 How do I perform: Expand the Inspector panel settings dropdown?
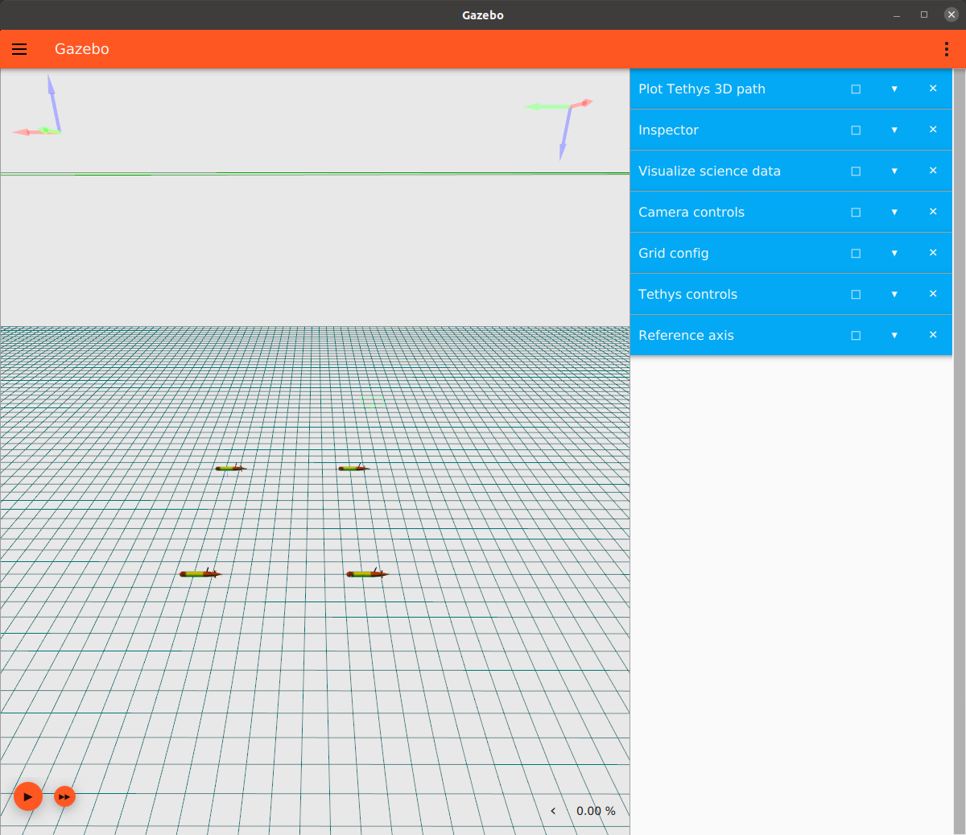[x=894, y=130]
